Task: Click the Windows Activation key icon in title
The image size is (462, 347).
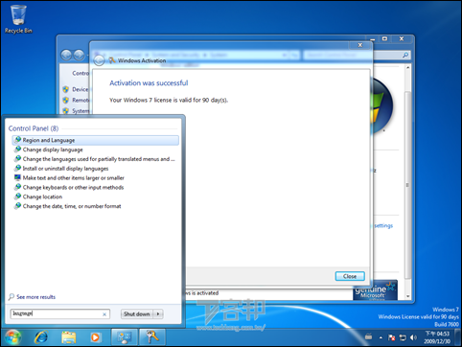Action: point(112,60)
